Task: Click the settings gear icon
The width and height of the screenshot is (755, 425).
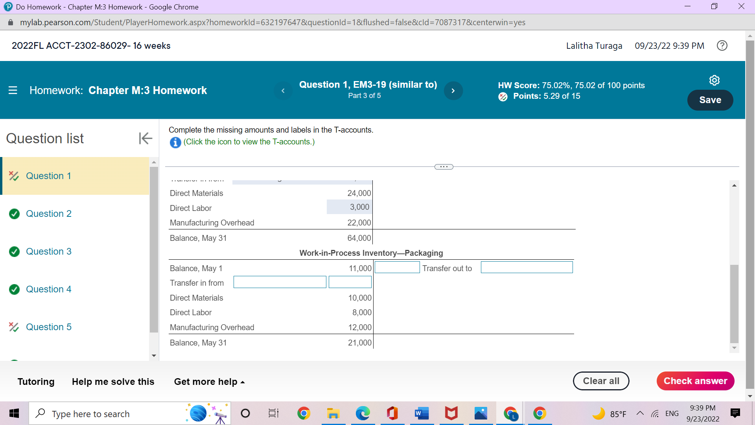Action: [714, 80]
